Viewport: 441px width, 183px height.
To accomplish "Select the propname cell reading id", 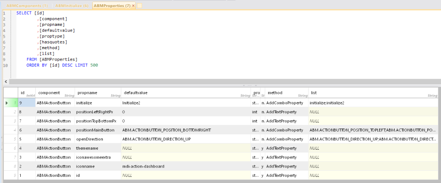I will click(x=98, y=176).
